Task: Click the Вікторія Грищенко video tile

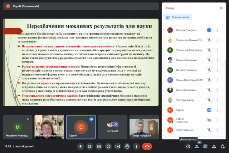Action: tap(49, 127)
